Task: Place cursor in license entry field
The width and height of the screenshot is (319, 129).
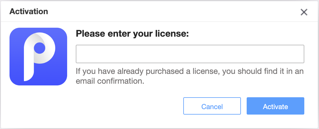Action: click(x=190, y=54)
